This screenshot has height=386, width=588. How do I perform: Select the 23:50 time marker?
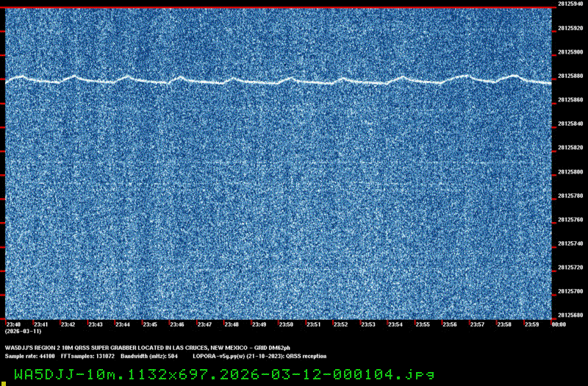pyautogui.click(x=286, y=324)
